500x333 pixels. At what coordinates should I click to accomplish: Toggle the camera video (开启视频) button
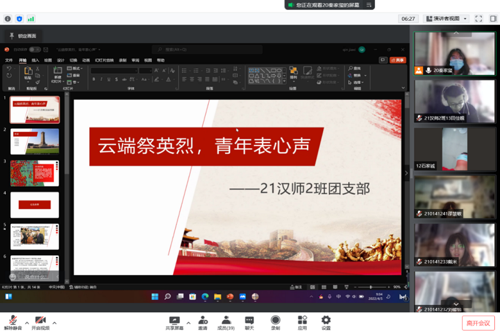point(41,321)
